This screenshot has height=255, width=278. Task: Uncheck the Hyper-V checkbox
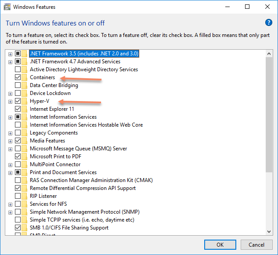pos(18,101)
